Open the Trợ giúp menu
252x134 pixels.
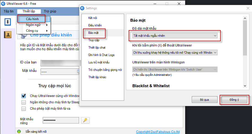tap(50, 11)
